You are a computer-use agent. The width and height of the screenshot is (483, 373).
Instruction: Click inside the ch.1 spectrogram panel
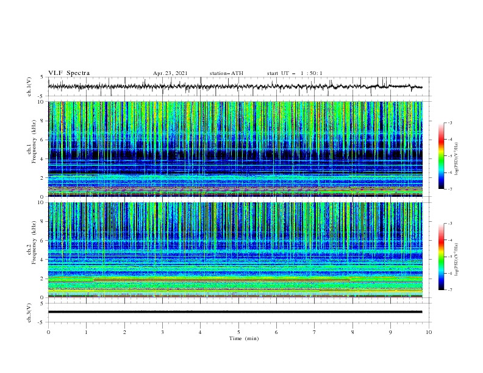click(235, 149)
